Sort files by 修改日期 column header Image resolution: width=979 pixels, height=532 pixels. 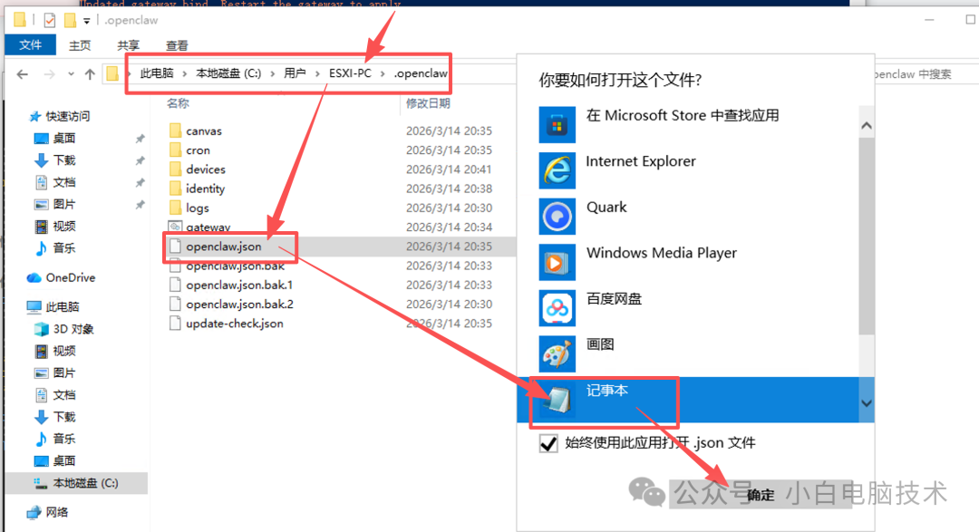pos(428,103)
